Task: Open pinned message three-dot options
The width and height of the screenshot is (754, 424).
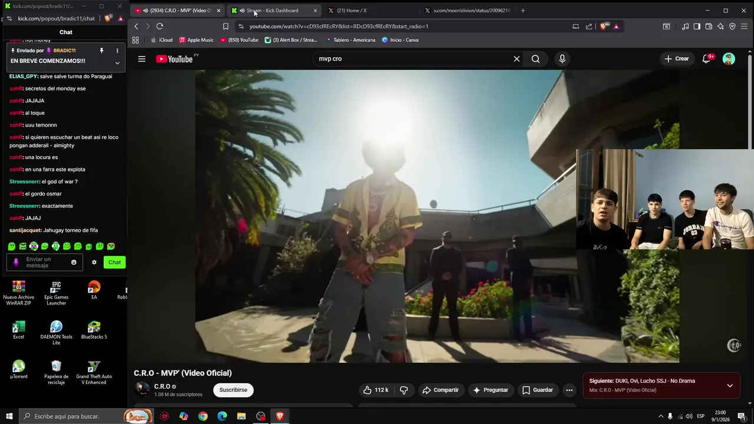Action: point(117,51)
